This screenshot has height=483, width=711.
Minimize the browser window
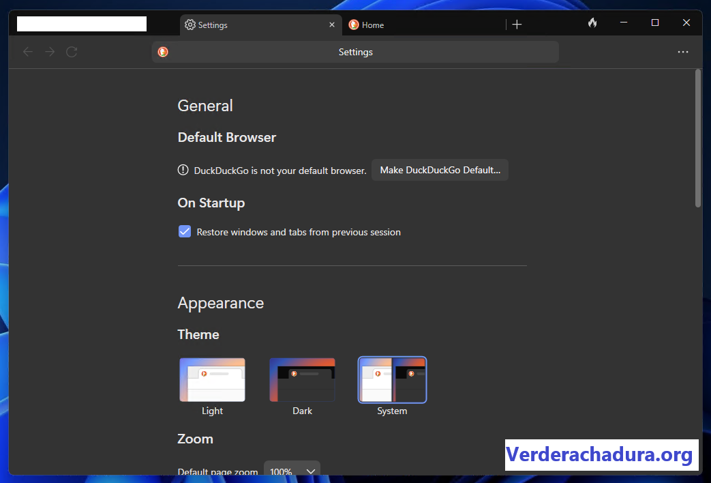click(x=624, y=23)
